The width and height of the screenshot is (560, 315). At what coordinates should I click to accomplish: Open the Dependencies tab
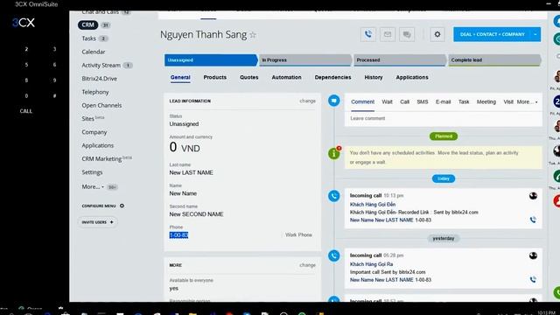pos(332,78)
